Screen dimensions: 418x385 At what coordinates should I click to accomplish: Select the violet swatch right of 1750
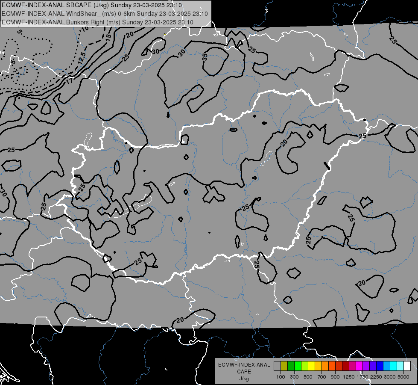[x=366, y=366]
